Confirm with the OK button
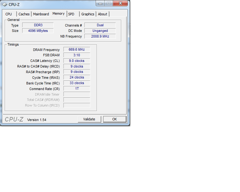The image size is (240, 192). click(x=115, y=119)
